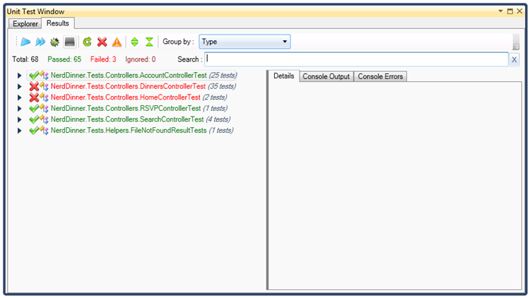Click the 'Ignored: 0' counter

(141, 59)
